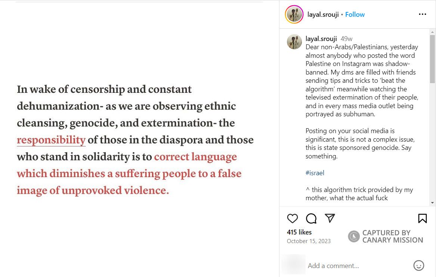The height and width of the screenshot is (277, 436).
Task: Click the 49w timestamp in caption
Action: point(347,39)
